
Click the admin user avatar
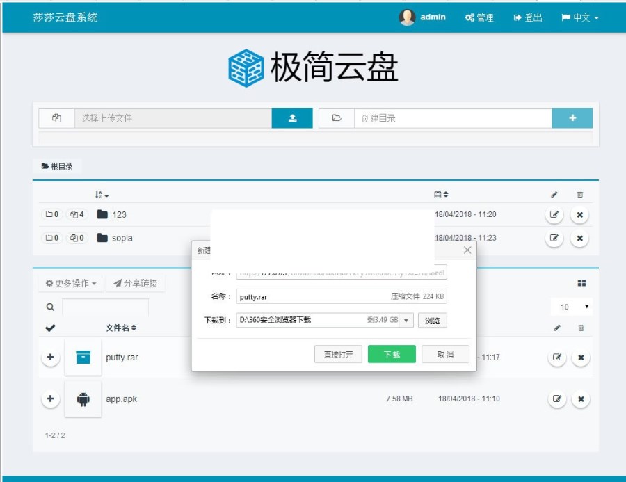[x=407, y=17]
